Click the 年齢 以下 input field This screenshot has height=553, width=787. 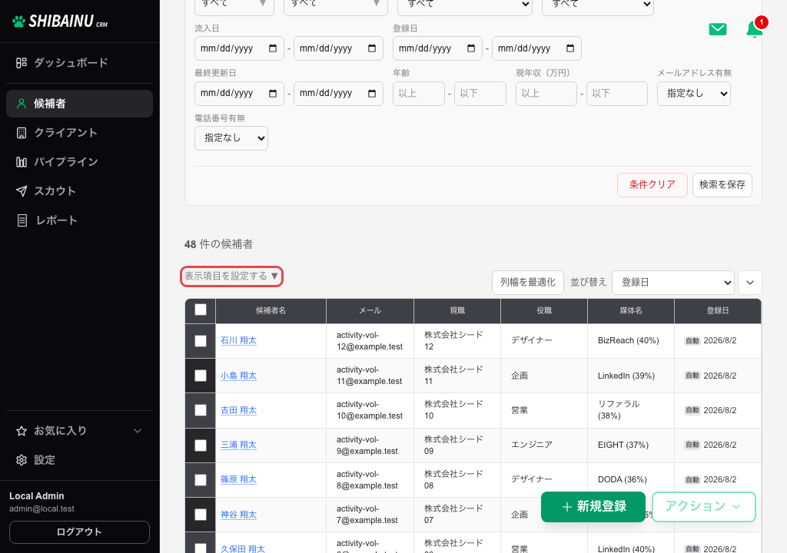(480, 94)
